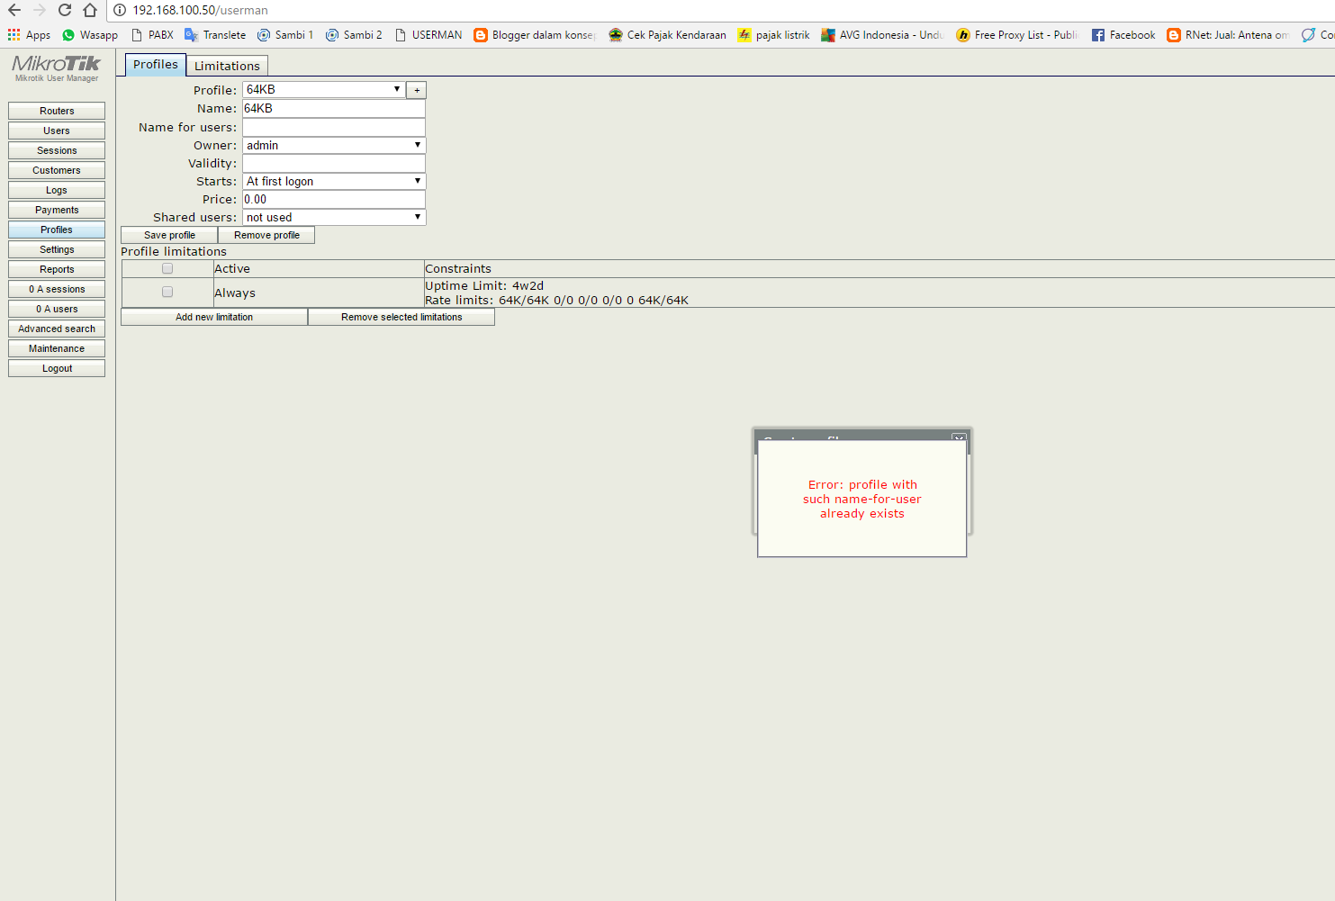Open the Apps grid bookmark
The image size is (1335, 901).
pos(29,35)
